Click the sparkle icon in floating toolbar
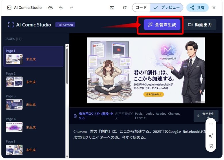Viewport: 224px width, 160px height. point(211,135)
